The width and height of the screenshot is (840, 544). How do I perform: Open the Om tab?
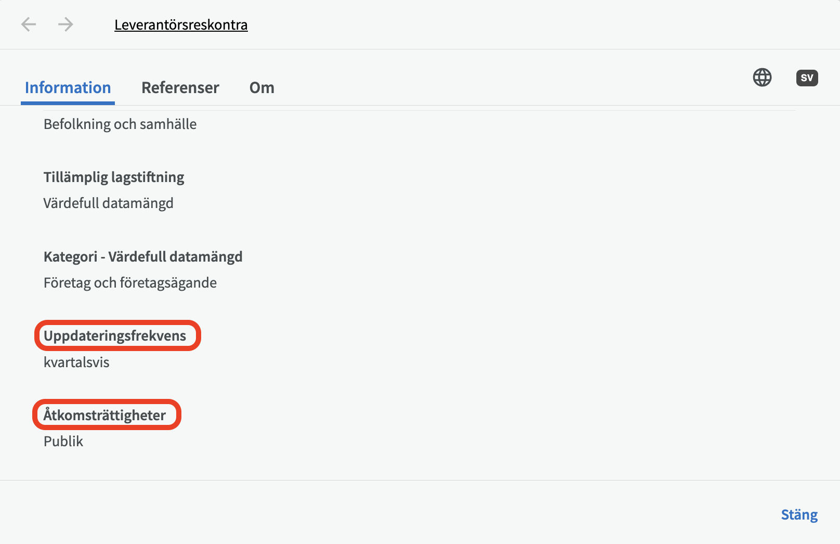pos(262,87)
